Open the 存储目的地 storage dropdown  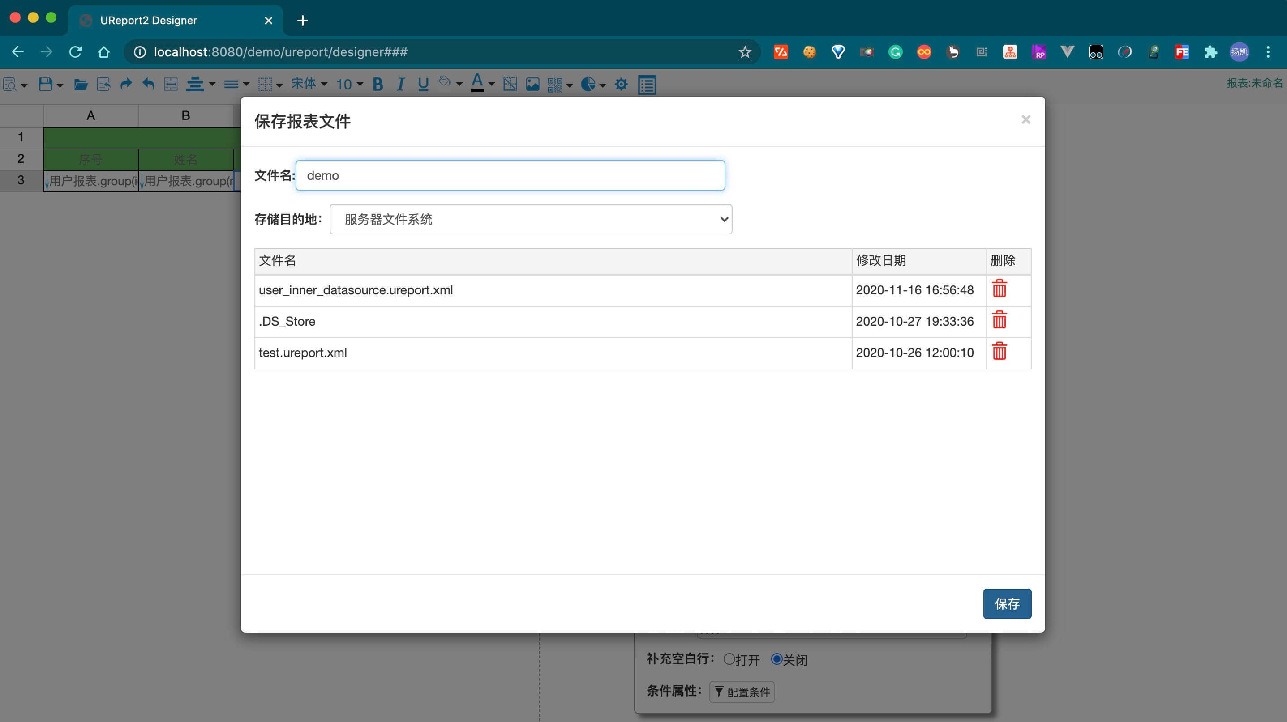point(531,219)
